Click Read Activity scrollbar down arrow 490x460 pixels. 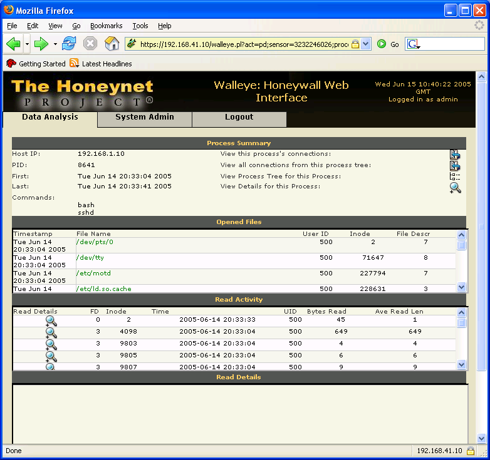[x=461, y=364]
